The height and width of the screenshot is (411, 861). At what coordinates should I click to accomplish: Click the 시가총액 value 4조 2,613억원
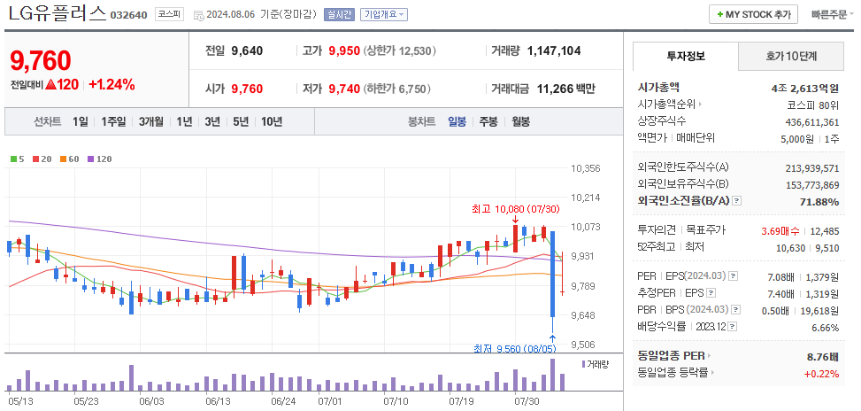tap(805, 88)
